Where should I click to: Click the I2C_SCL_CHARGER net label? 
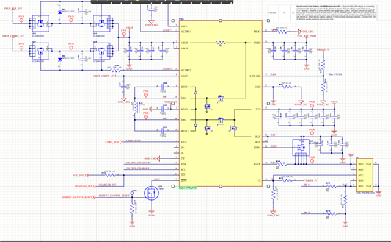[x=138, y=168]
